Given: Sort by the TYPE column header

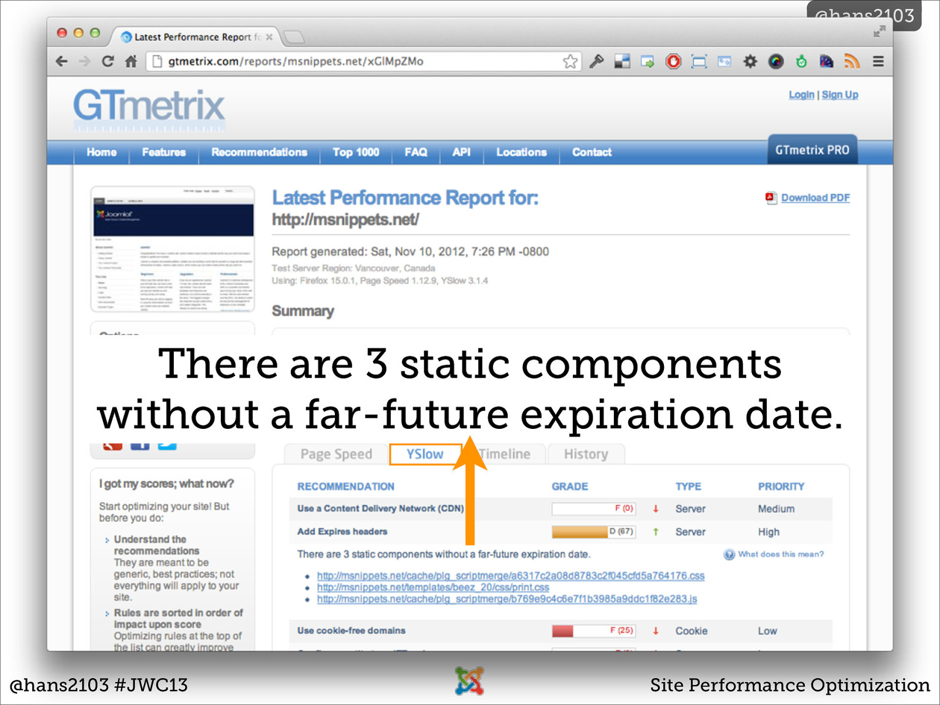Looking at the screenshot, I should [x=688, y=486].
